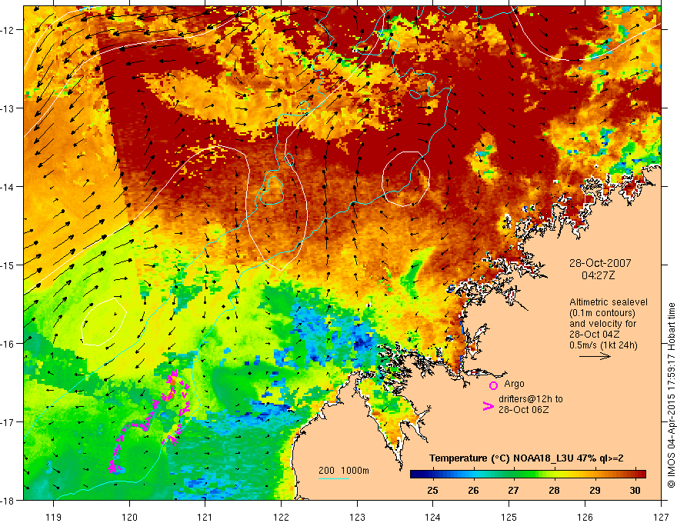Click the "drifters@12h to" legend label
Image resolution: width=677 pixels, height=523 pixels.
(x=531, y=398)
